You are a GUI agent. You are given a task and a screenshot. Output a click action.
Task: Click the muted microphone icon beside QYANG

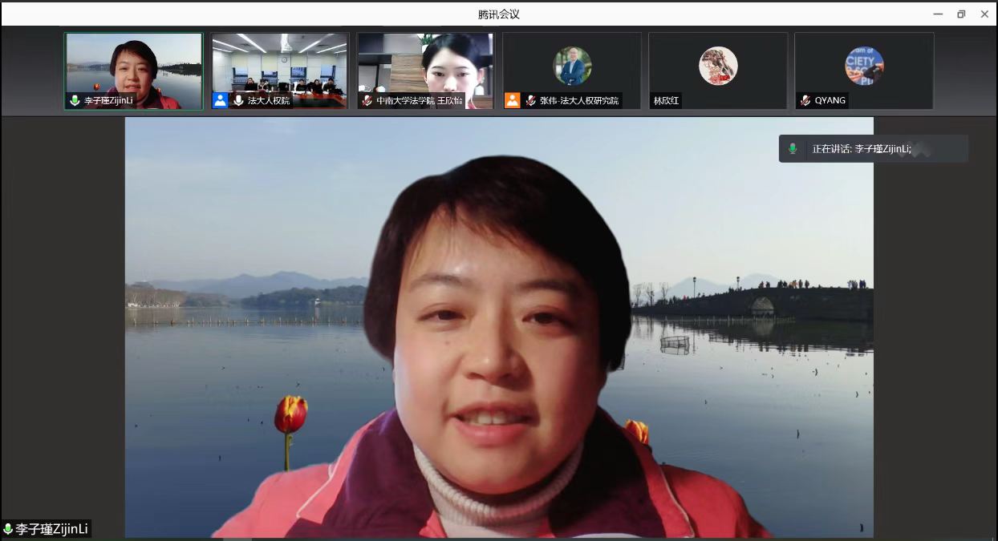pyautogui.click(x=805, y=101)
